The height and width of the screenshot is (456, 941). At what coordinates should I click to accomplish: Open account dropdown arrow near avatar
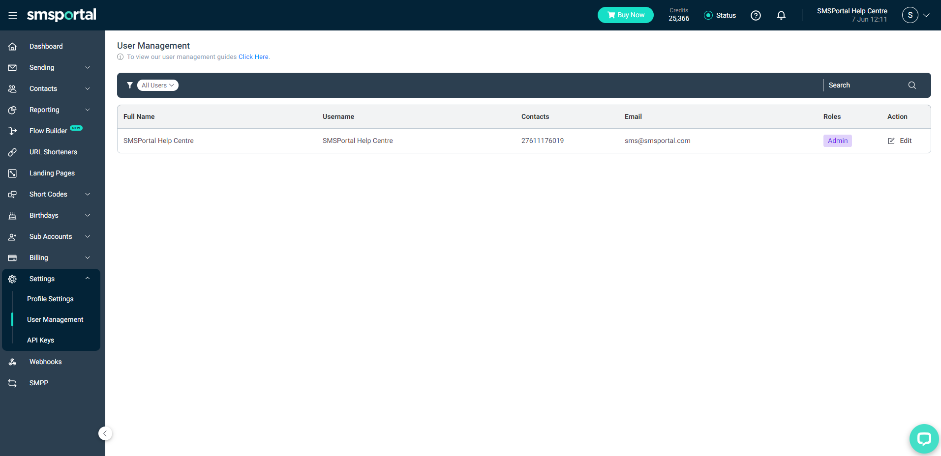[x=926, y=15]
